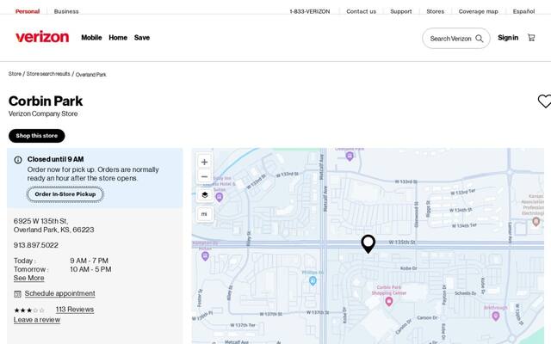Open the Coverage map link

pos(479,11)
